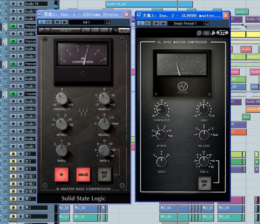The width and height of the screenshot is (260, 224).
Task: Click the link chain icon in SL9000
Action: pyautogui.click(x=206, y=33)
